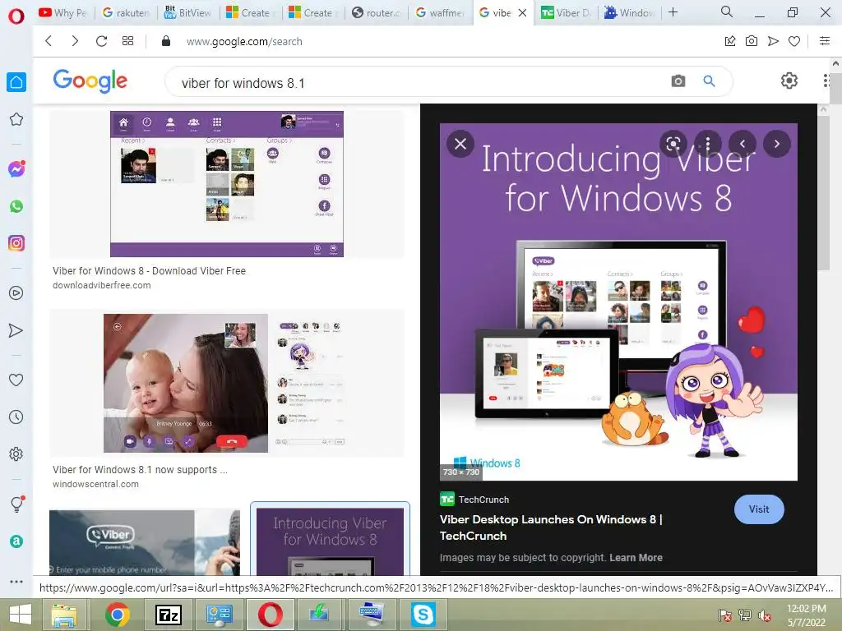This screenshot has width=842, height=631.
Task: Open My Flow arrow icon in sidebar
Action: [x=16, y=330]
